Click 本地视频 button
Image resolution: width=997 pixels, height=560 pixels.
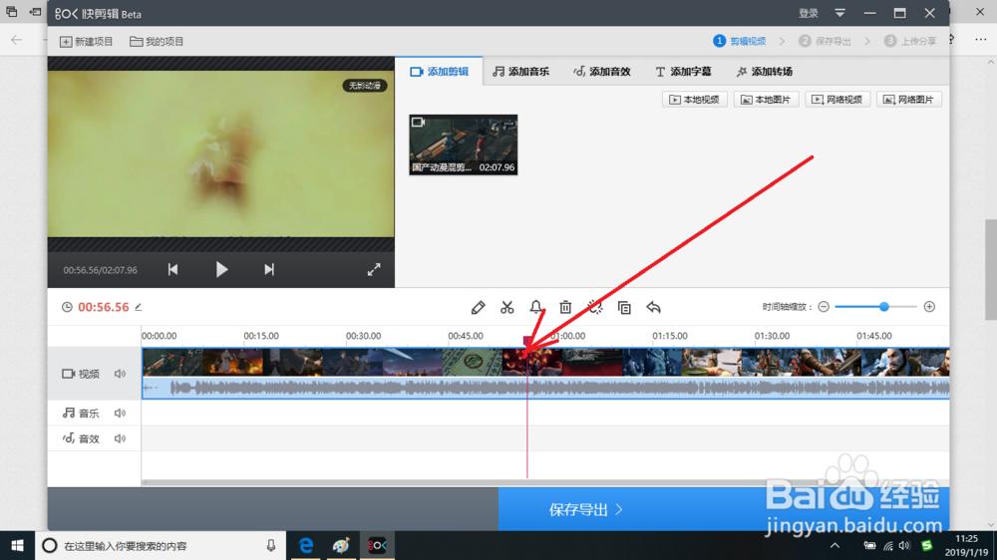[x=694, y=100]
